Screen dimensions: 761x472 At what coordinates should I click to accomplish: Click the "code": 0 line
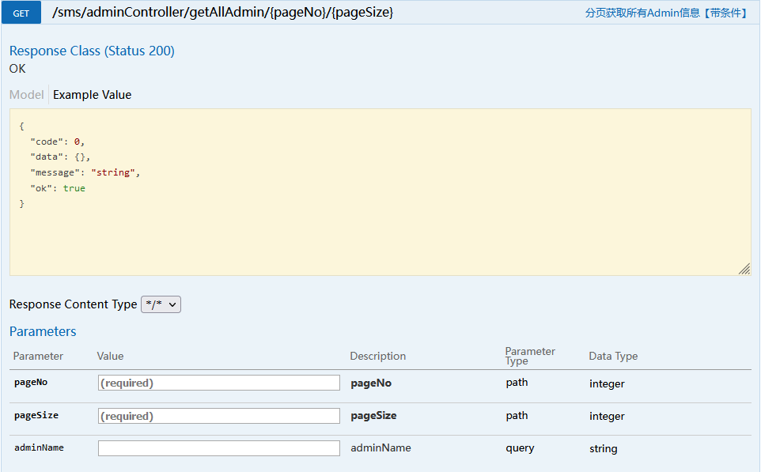point(57,142)
